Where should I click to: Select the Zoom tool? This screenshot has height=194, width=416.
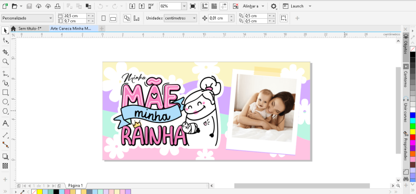pos(5,62)
